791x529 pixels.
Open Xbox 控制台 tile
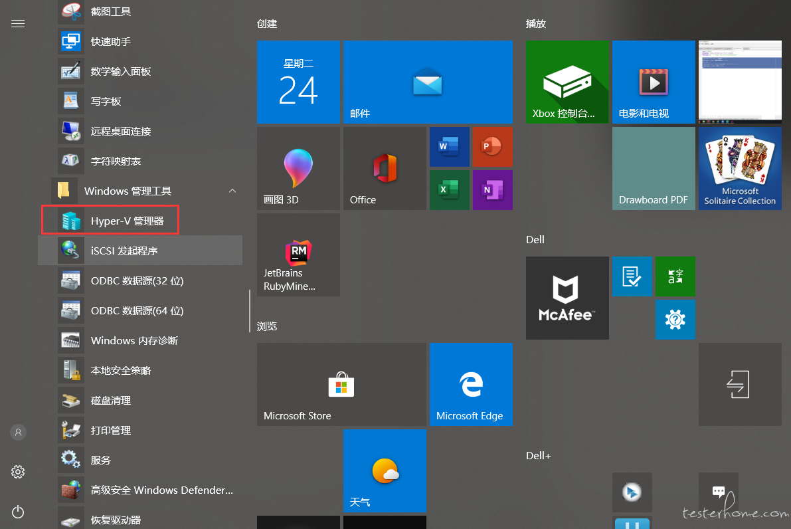coord(567,82)
